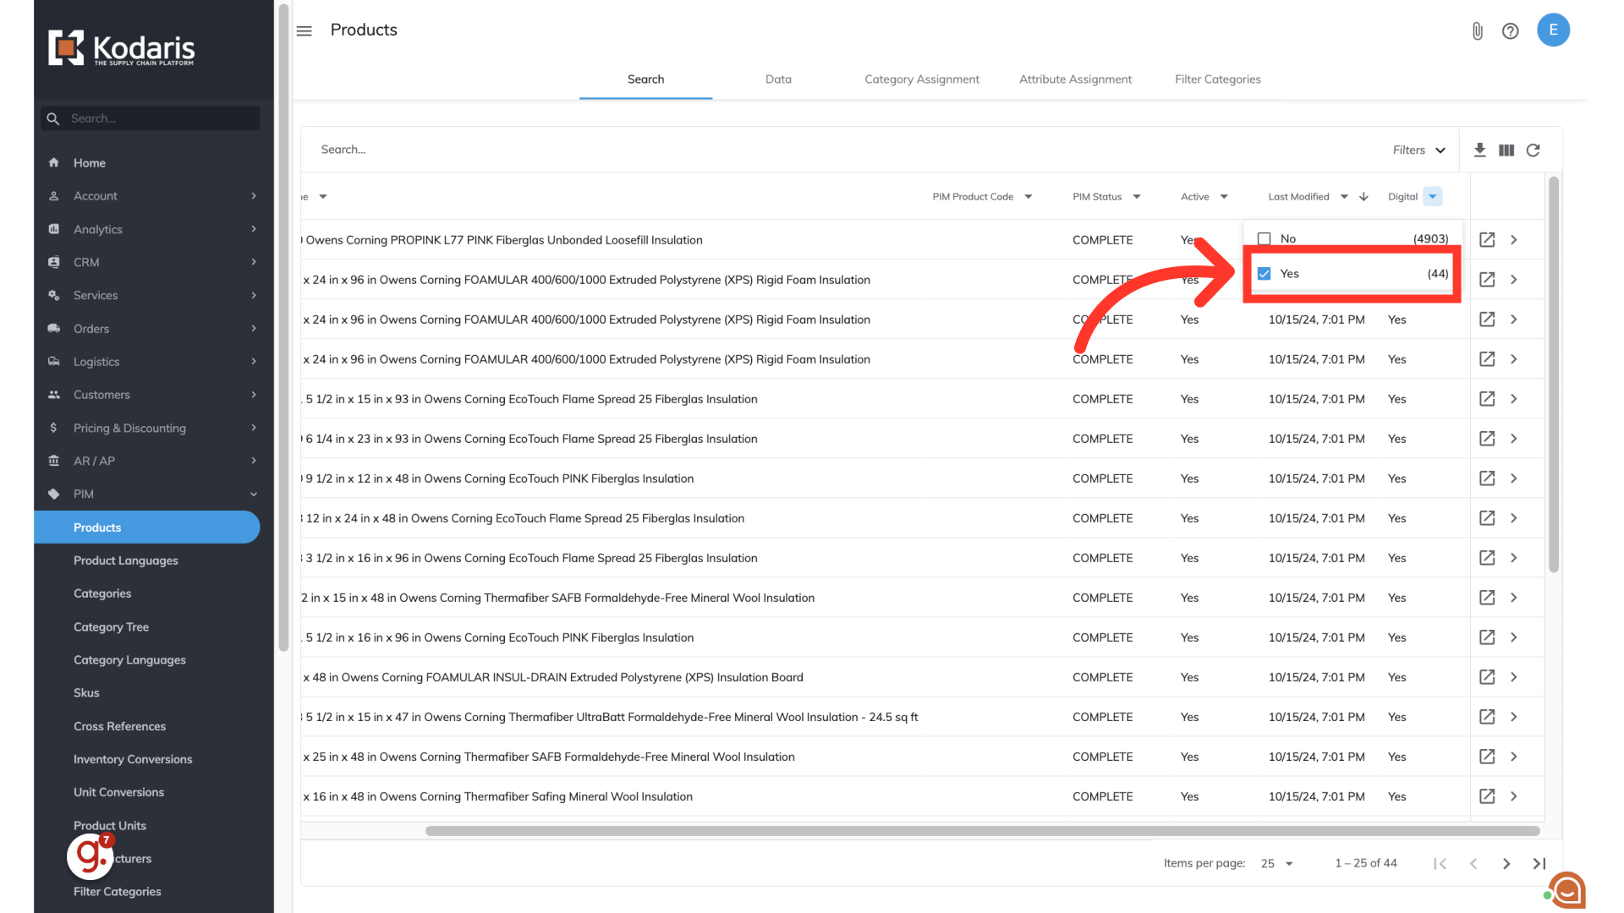Uncheck the Yes digital filter option
The image size is (1624, 913).
tap(1264, 274)
